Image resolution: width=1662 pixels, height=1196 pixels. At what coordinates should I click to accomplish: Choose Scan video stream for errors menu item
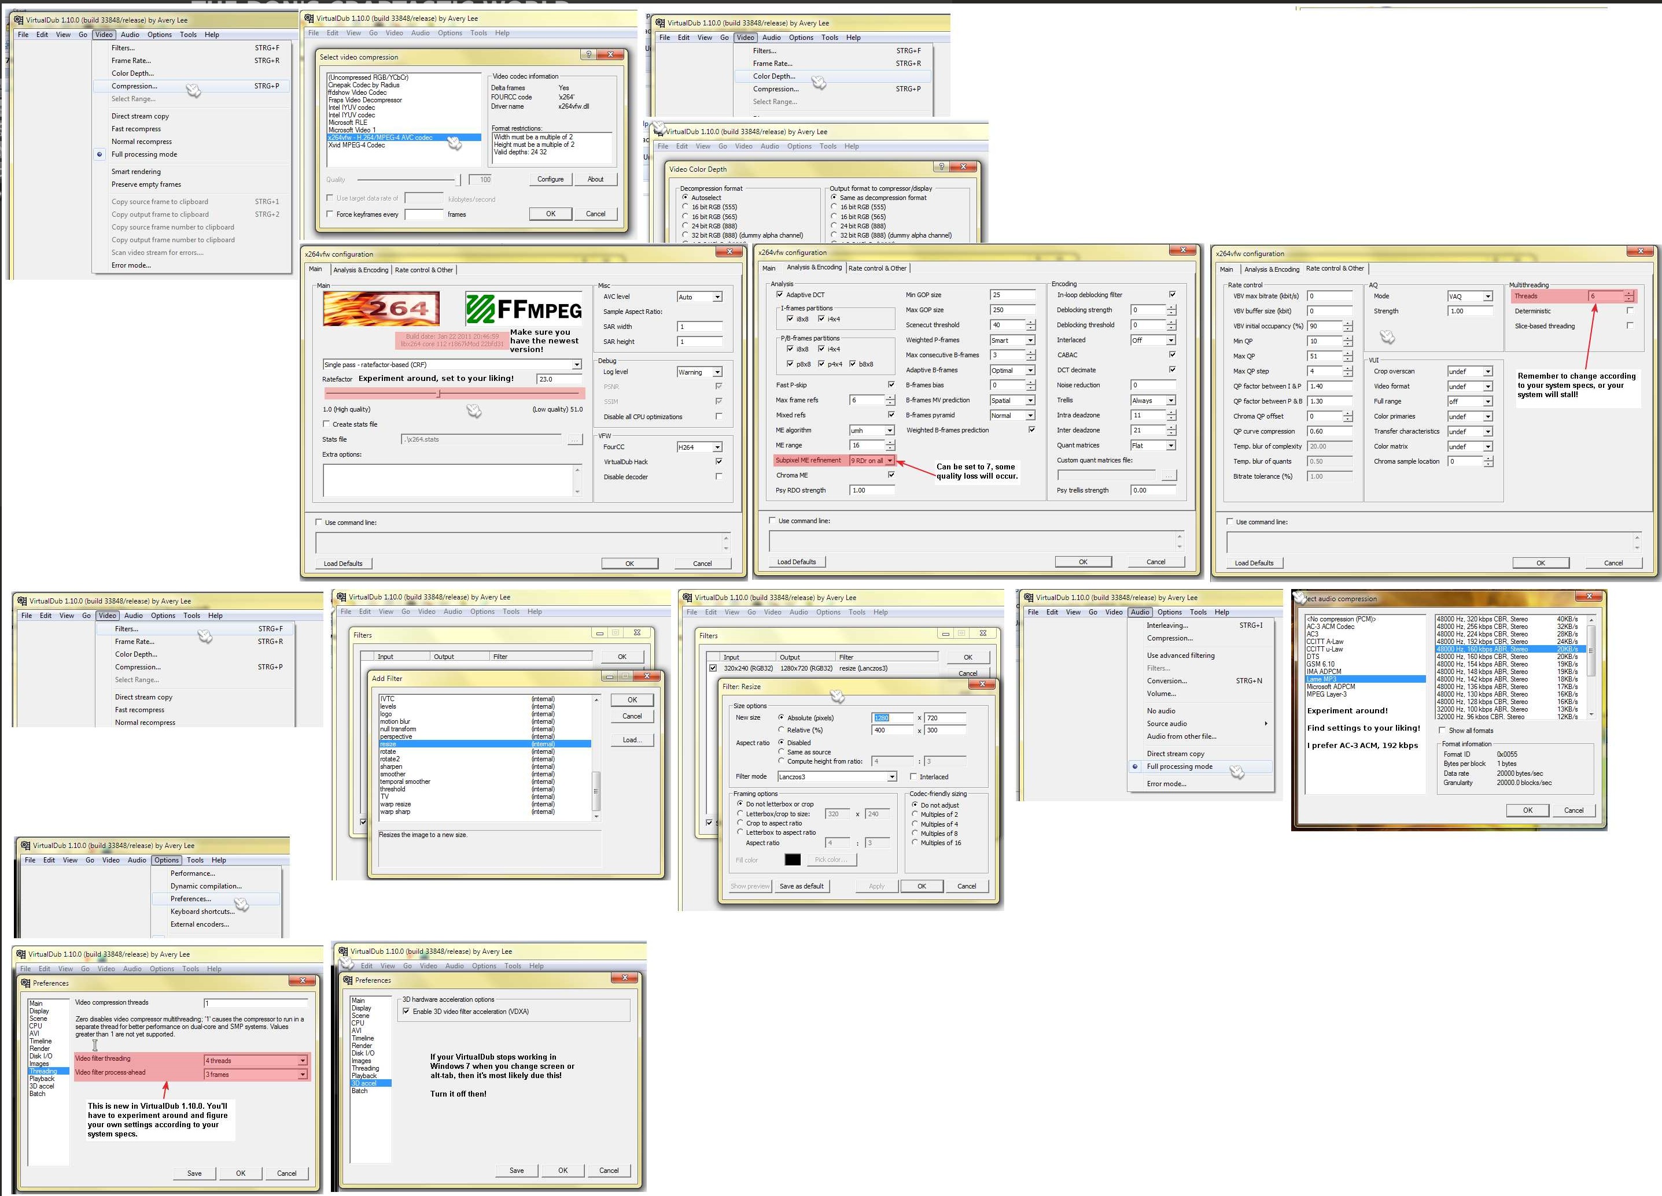click(157, 253)
